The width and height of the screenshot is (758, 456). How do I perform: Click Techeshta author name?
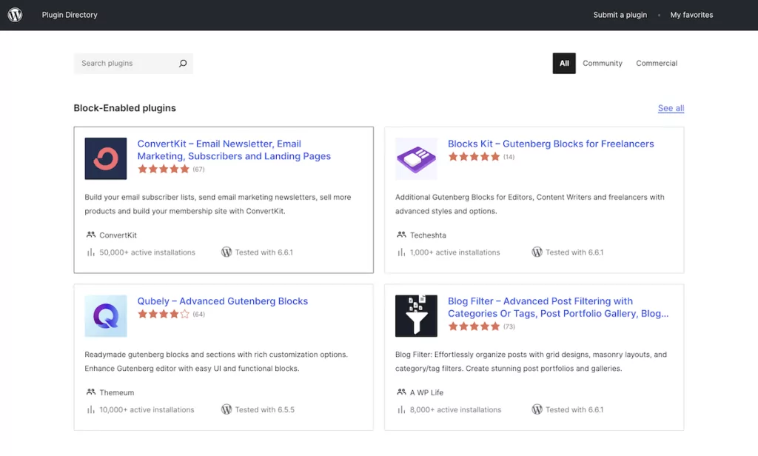point(428,235)
